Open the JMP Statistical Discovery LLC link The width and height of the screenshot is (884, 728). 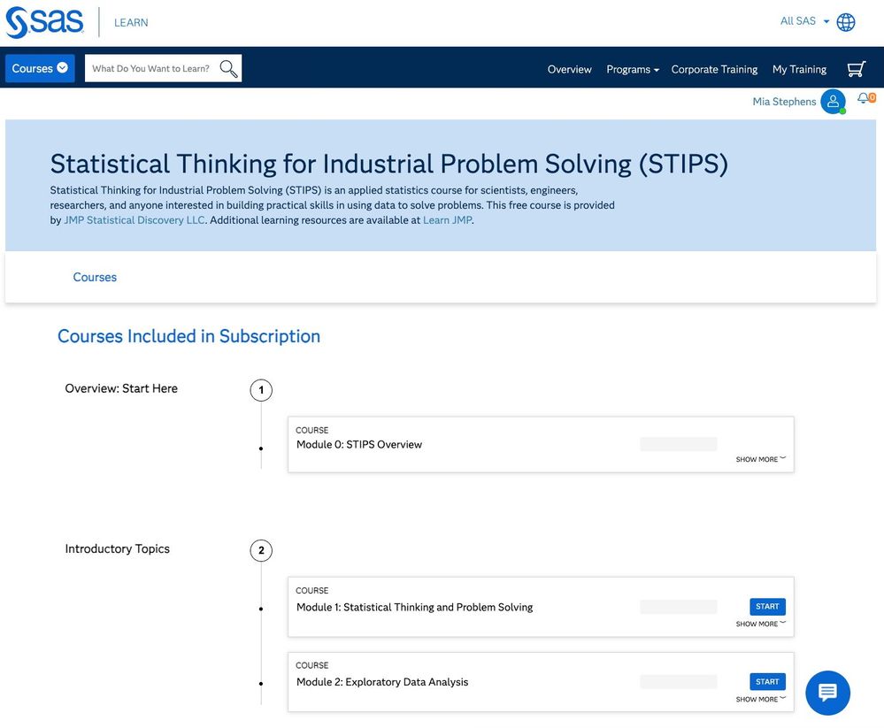tap(135, 220)
